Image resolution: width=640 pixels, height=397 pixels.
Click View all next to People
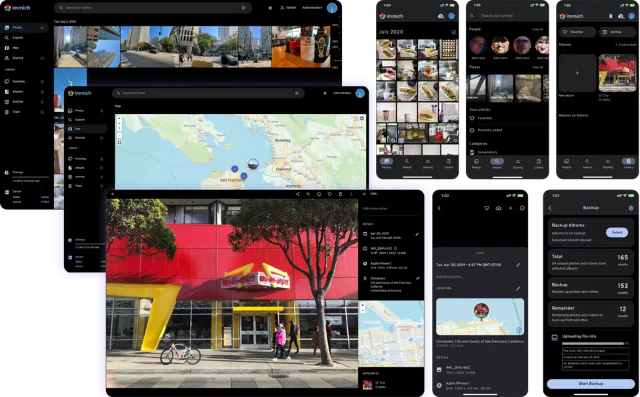click(538, 31)
